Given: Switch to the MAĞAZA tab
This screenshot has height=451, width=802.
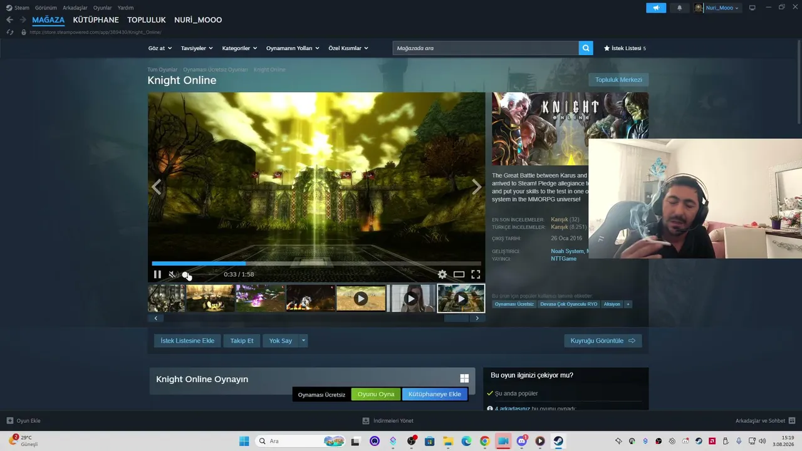Looking at the screenshot, I should 48,20.
